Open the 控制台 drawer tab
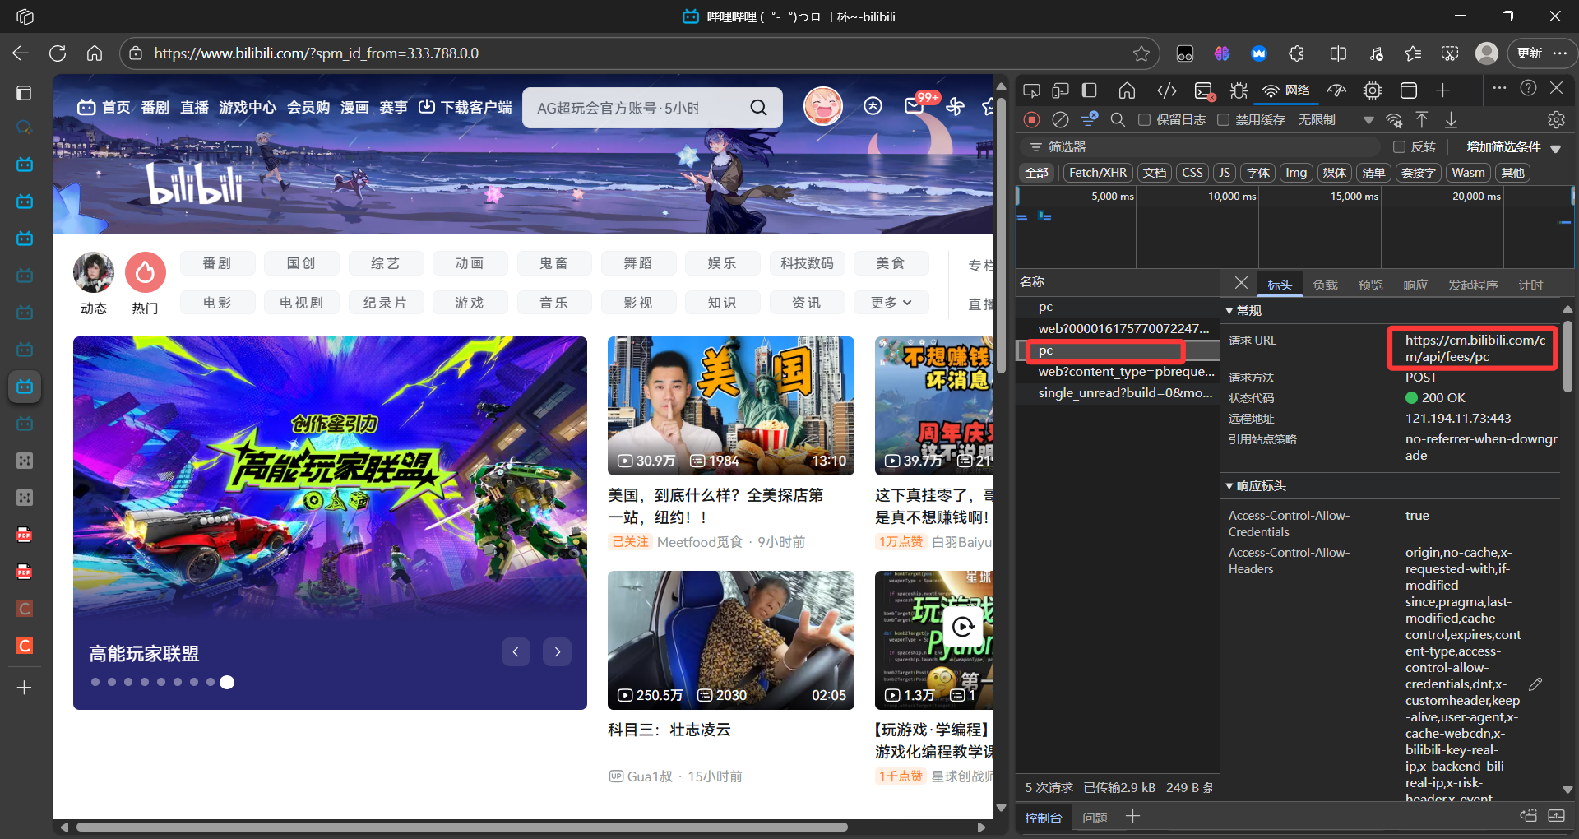 [1043, 818]
